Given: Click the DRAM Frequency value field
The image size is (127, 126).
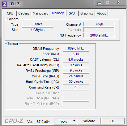Looking at the screenshot, I should pyautogui.click(x=76, y=48).
